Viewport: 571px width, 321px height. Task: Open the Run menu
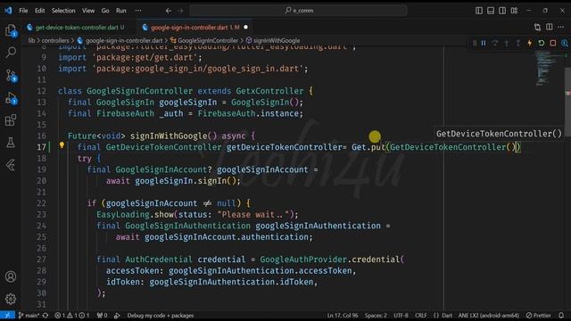121,11
